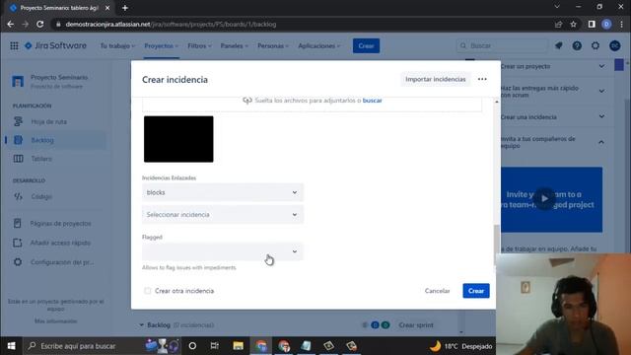Expand Crear una incidencia section
The image size is (631, 355).
coord(601,116)
